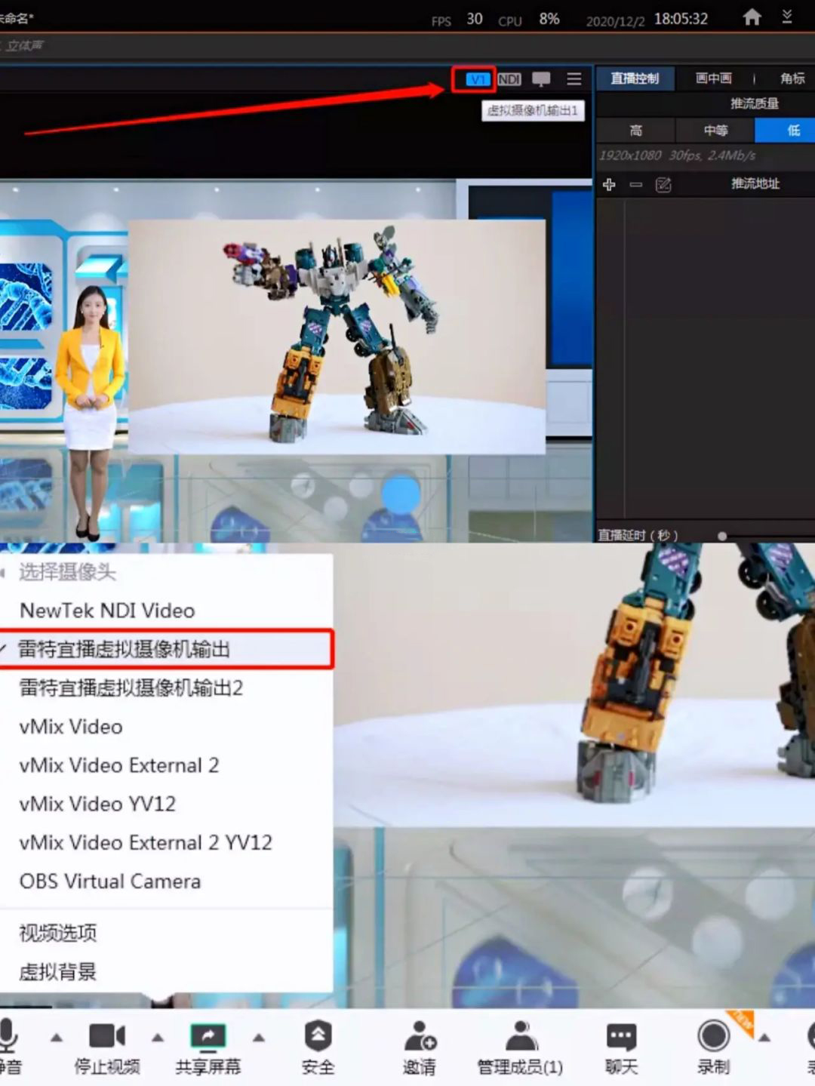Click the 共享屏幕 share screen icon
815x1086 pixels.
tap(208, 1036)
